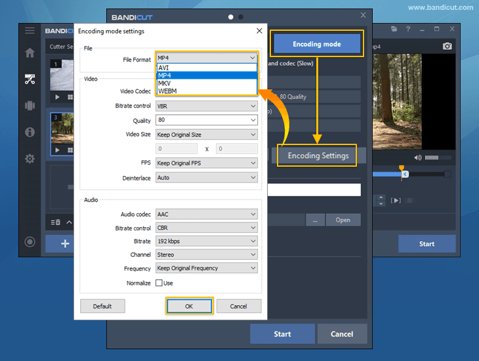Image resolution: width=479 pixels, height=361 pixels.
Task: Open the FPS dropdown
Action: 207,163
